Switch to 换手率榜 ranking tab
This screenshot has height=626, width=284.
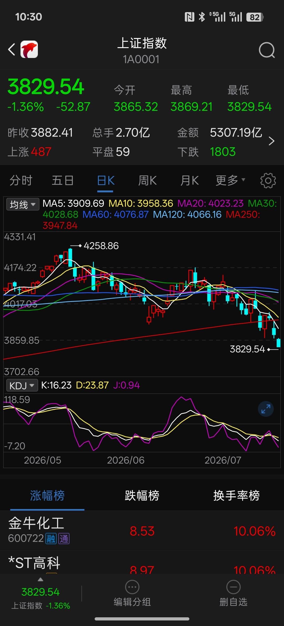tap(236, 496)
